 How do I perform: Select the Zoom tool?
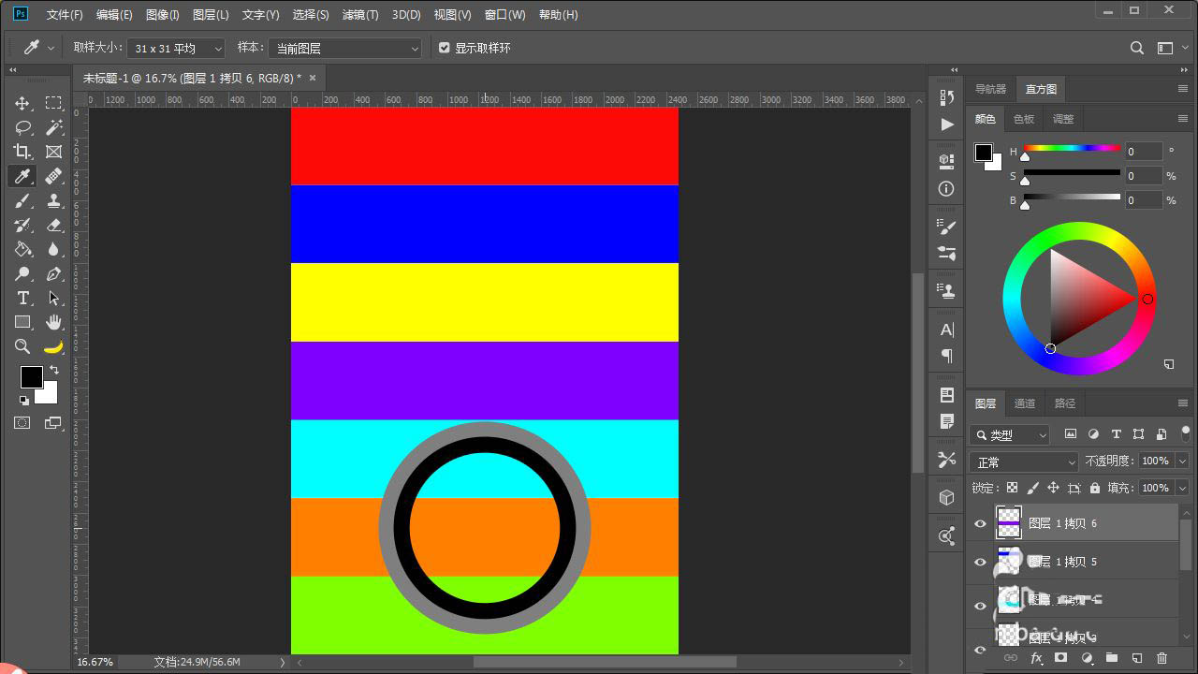[x=22, y=346]
